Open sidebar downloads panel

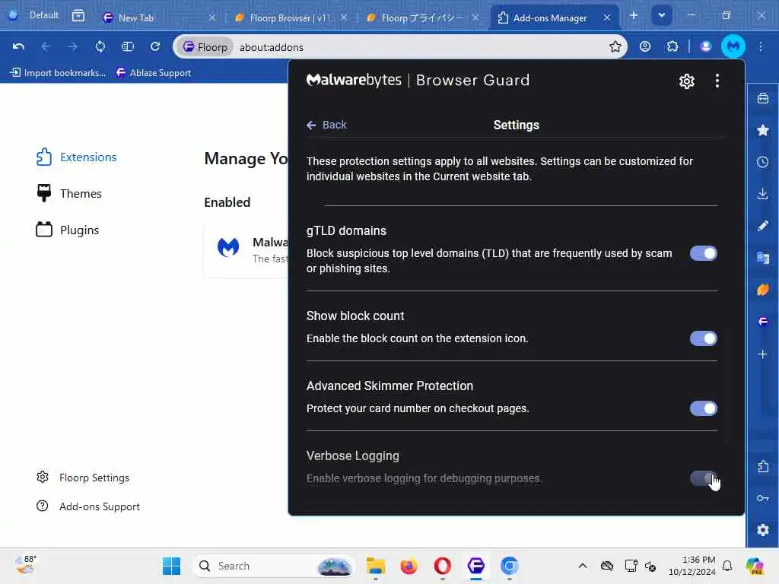click(762, 194)
